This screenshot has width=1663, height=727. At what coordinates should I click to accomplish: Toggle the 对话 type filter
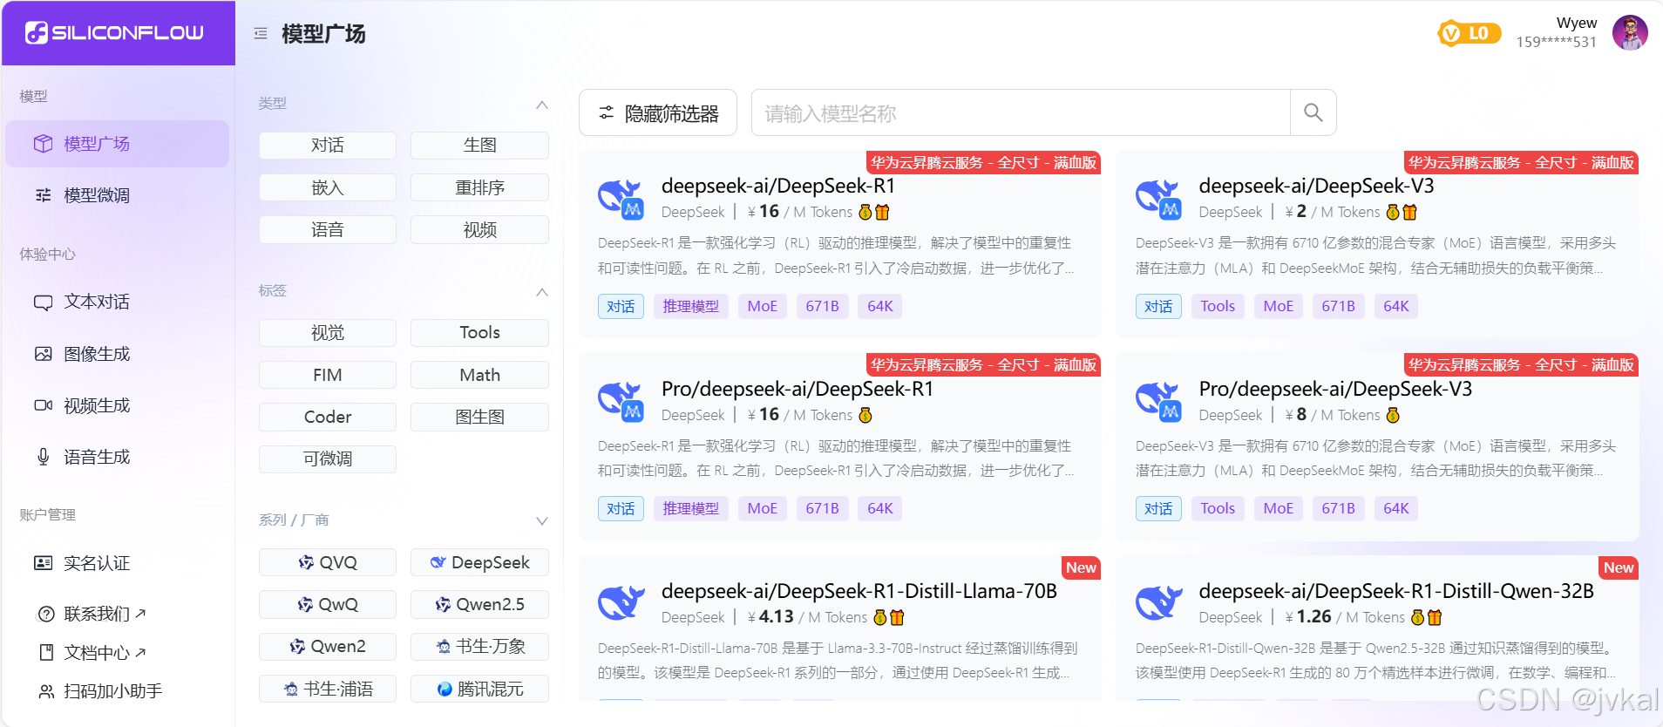(x=328, y=145)
